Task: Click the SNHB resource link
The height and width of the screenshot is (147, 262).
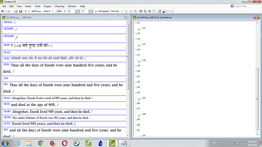Action: click(6, 45)
